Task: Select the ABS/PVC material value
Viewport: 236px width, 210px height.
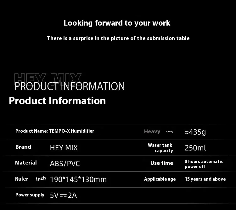Action: (65, 164)
